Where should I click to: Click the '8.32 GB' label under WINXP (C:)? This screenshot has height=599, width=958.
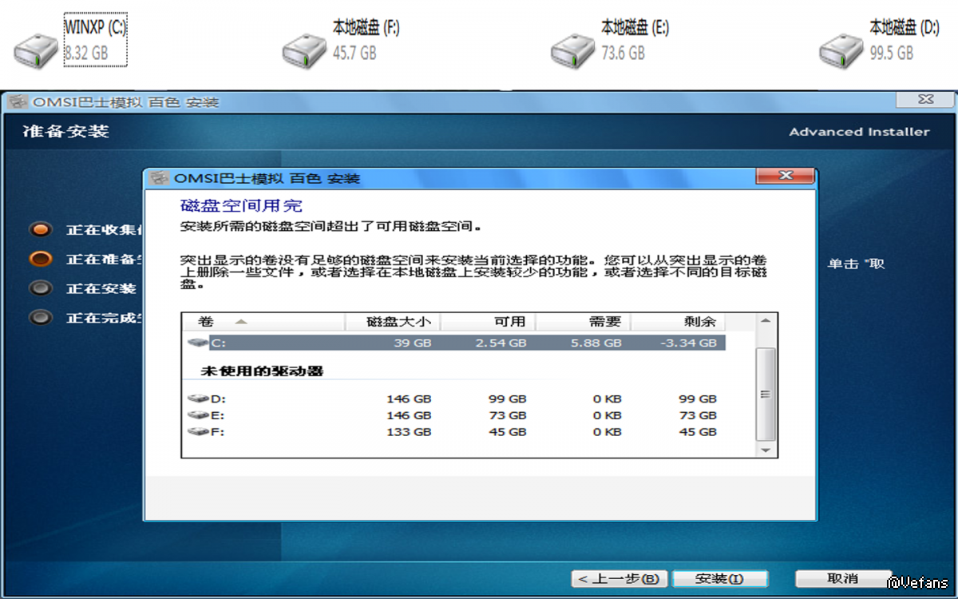click(85, 54)
